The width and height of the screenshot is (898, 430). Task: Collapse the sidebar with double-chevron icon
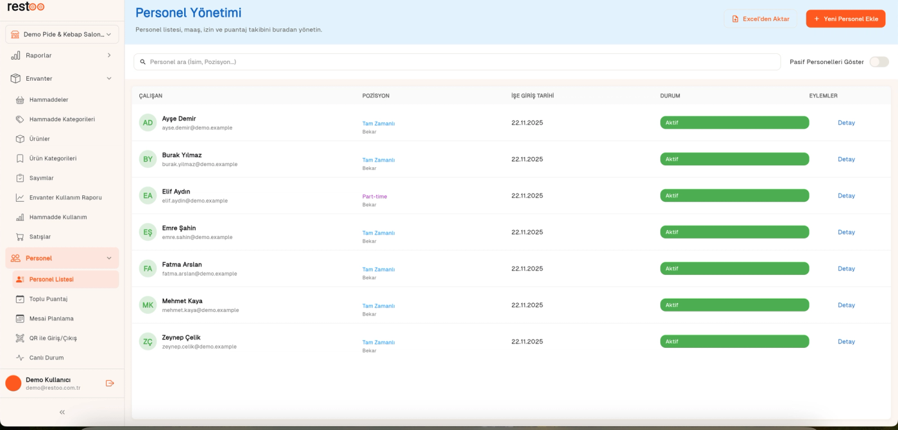62,412
